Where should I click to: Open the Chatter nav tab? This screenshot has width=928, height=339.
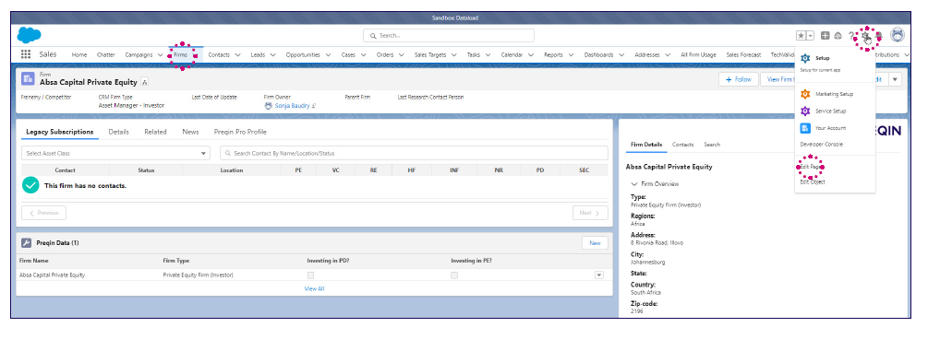coord(106,55)
